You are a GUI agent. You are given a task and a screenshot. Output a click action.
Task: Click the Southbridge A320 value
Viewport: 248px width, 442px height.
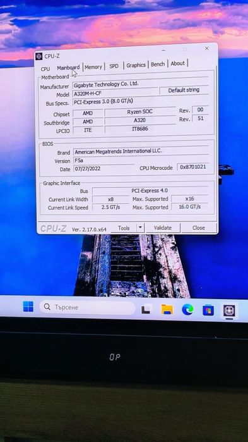tap(139, 120)
